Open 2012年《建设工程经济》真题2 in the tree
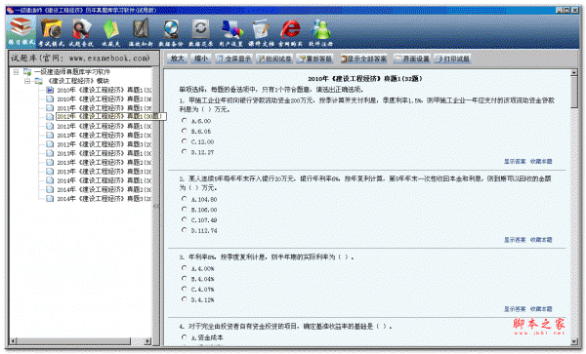 (x=105, y=135)
